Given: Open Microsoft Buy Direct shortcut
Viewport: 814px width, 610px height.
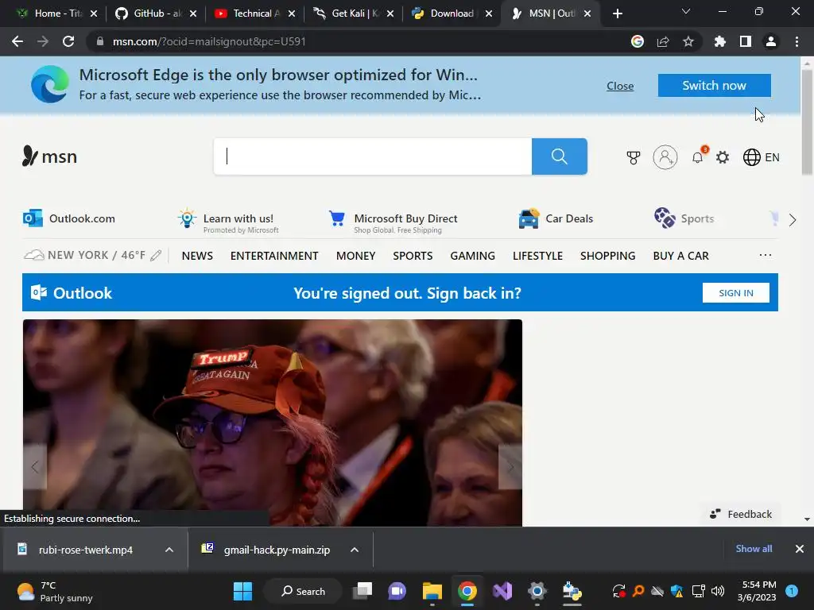Looking at the screenshot, I should point(393,221).
